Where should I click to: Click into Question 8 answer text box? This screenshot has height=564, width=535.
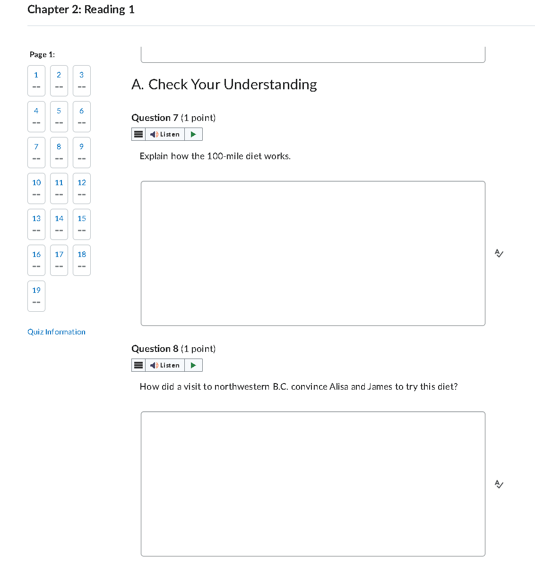click(313, 484)
